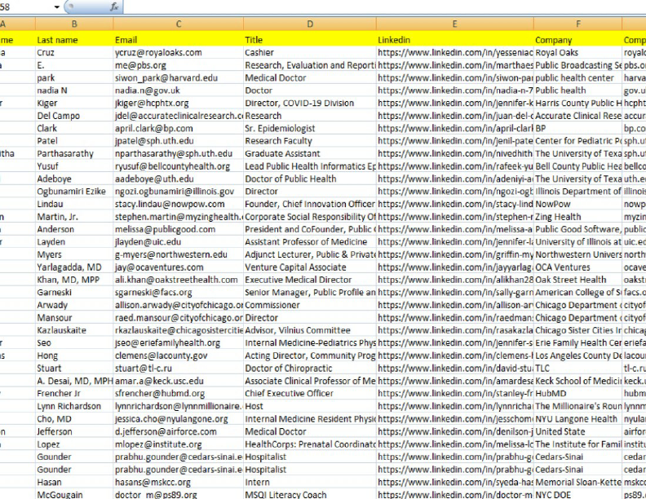The height and width of the screenshot is (499, 646).
Task: Select email cell april.clark@bp.com
Action: [179, 129]
